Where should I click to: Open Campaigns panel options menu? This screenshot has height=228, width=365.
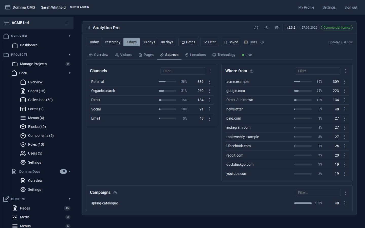[345, 193]
